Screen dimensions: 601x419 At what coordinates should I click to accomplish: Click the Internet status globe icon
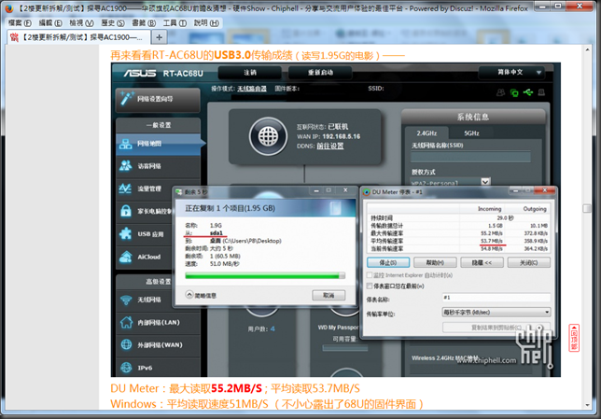point(268,136)
